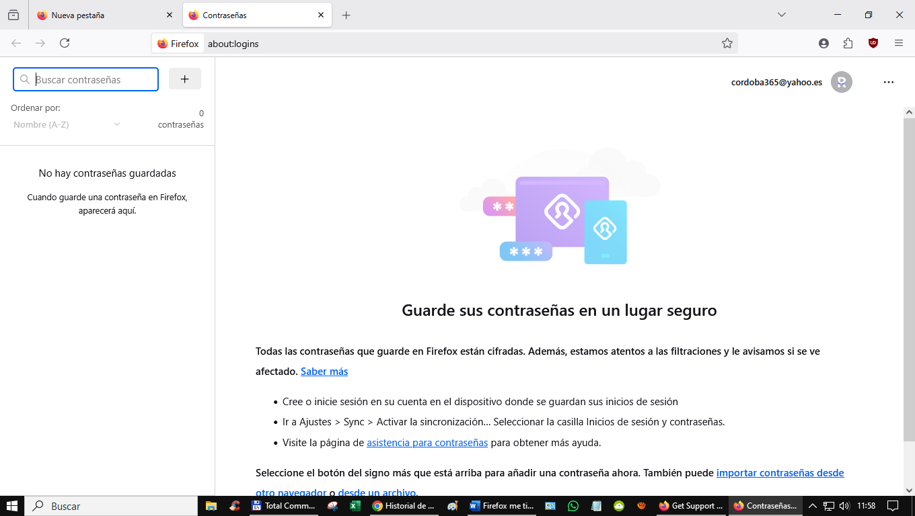The width and height of the screenshot is (915, 516).
Task: Click scrollbar up arrow on page
Action: click(909, 112)
